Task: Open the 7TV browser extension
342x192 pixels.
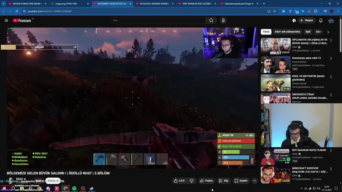Action: [303, 11]
